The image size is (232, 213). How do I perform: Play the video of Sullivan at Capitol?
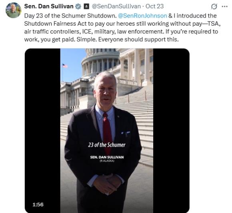107,131
